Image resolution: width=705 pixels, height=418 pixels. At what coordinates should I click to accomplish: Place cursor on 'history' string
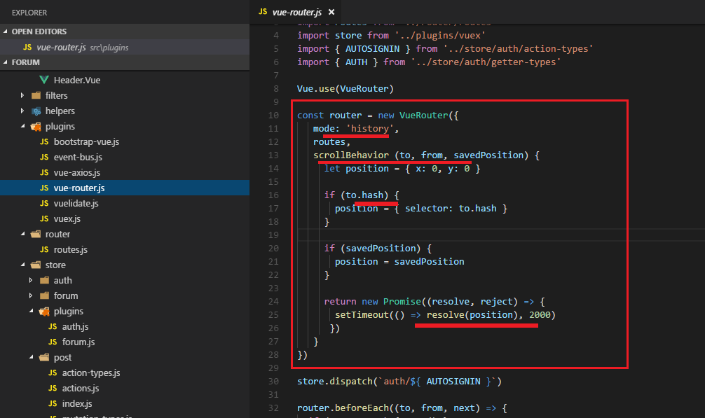click(369, 128)
